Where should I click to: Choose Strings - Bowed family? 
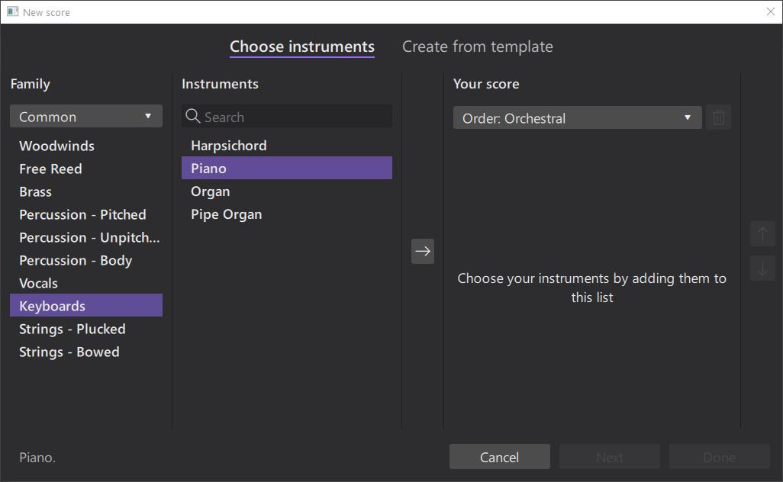[x=69, y=352]
